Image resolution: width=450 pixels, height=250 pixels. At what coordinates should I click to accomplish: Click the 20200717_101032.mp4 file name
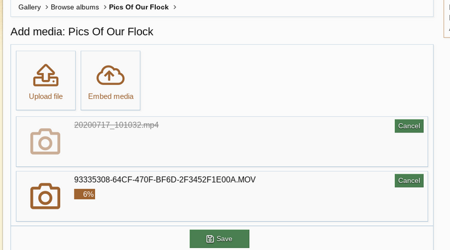(116, 125)
